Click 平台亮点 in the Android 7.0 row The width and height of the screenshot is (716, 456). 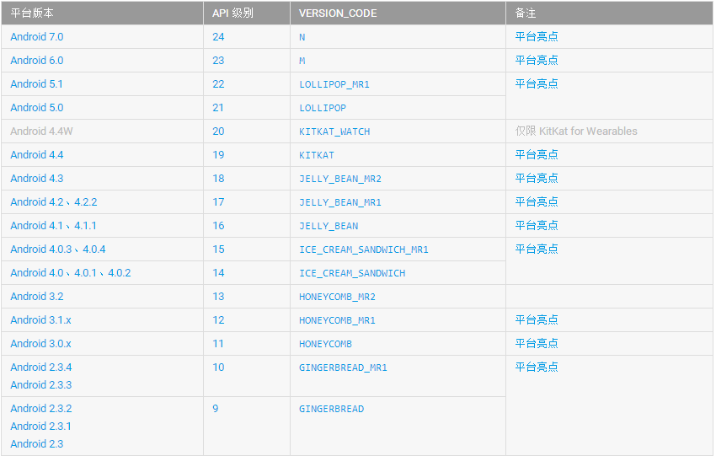tap(537, 36)
